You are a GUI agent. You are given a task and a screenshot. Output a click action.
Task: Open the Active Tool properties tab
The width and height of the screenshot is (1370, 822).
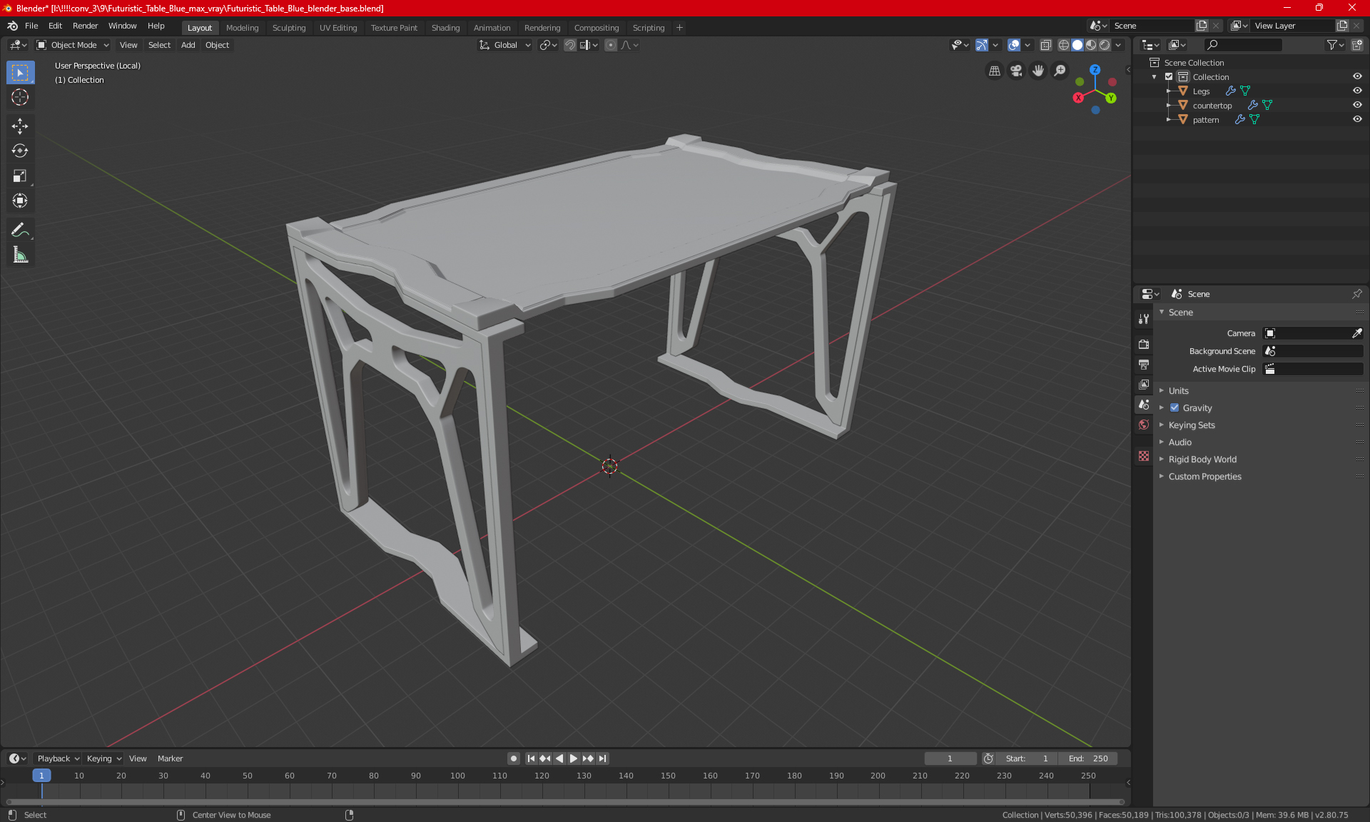[x=1144, y=319]
